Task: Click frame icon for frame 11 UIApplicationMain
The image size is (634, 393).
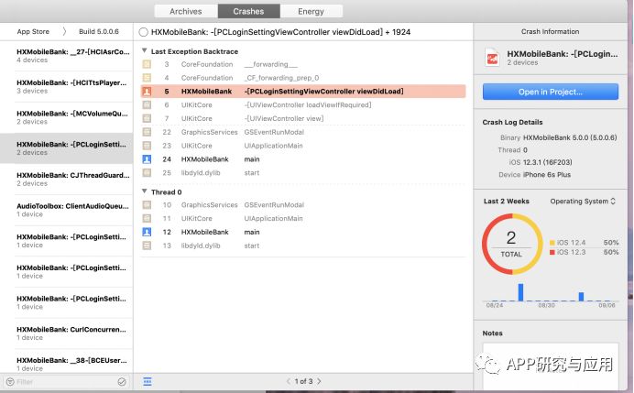Action: click(x=147, y=218)
